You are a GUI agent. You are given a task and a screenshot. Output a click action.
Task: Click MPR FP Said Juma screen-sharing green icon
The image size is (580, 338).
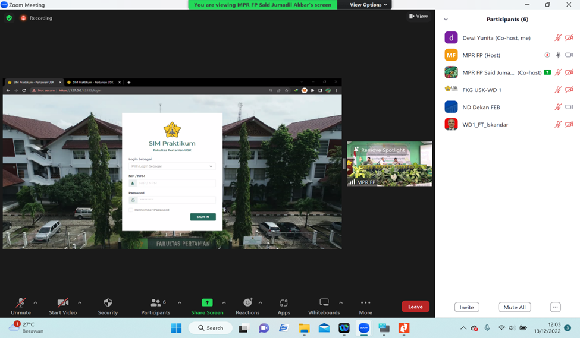click(547, 72)
